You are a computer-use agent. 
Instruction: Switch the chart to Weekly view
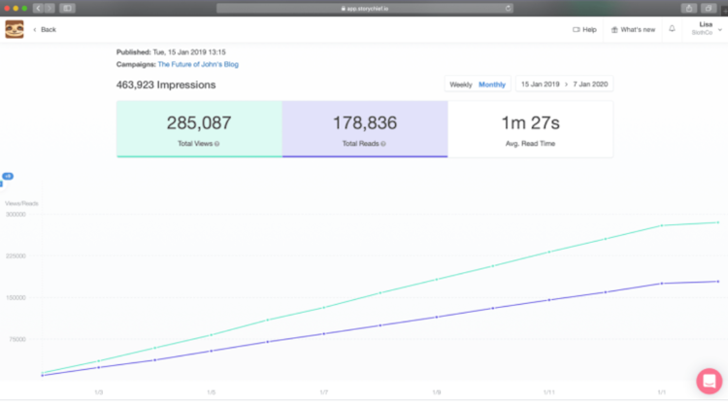[460, 84]
